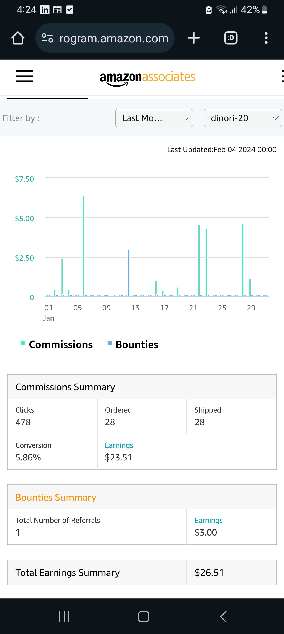Screen dimensions: 284x634
Task: Tap the Filter by label
Action: click(x=21, y=118)
